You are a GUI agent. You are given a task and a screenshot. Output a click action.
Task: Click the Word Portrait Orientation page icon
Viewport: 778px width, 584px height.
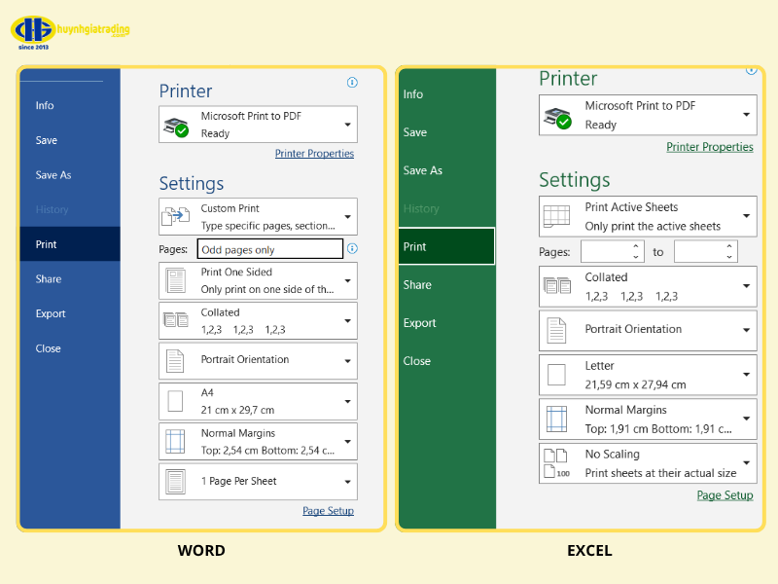(x=175, y=360)
